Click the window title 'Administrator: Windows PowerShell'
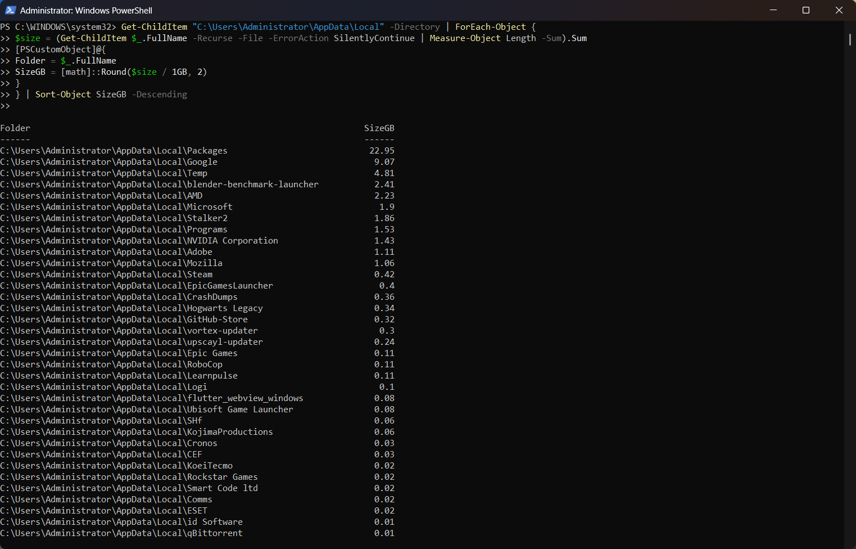The image size is (856, 549). click(x=86, y=11)
